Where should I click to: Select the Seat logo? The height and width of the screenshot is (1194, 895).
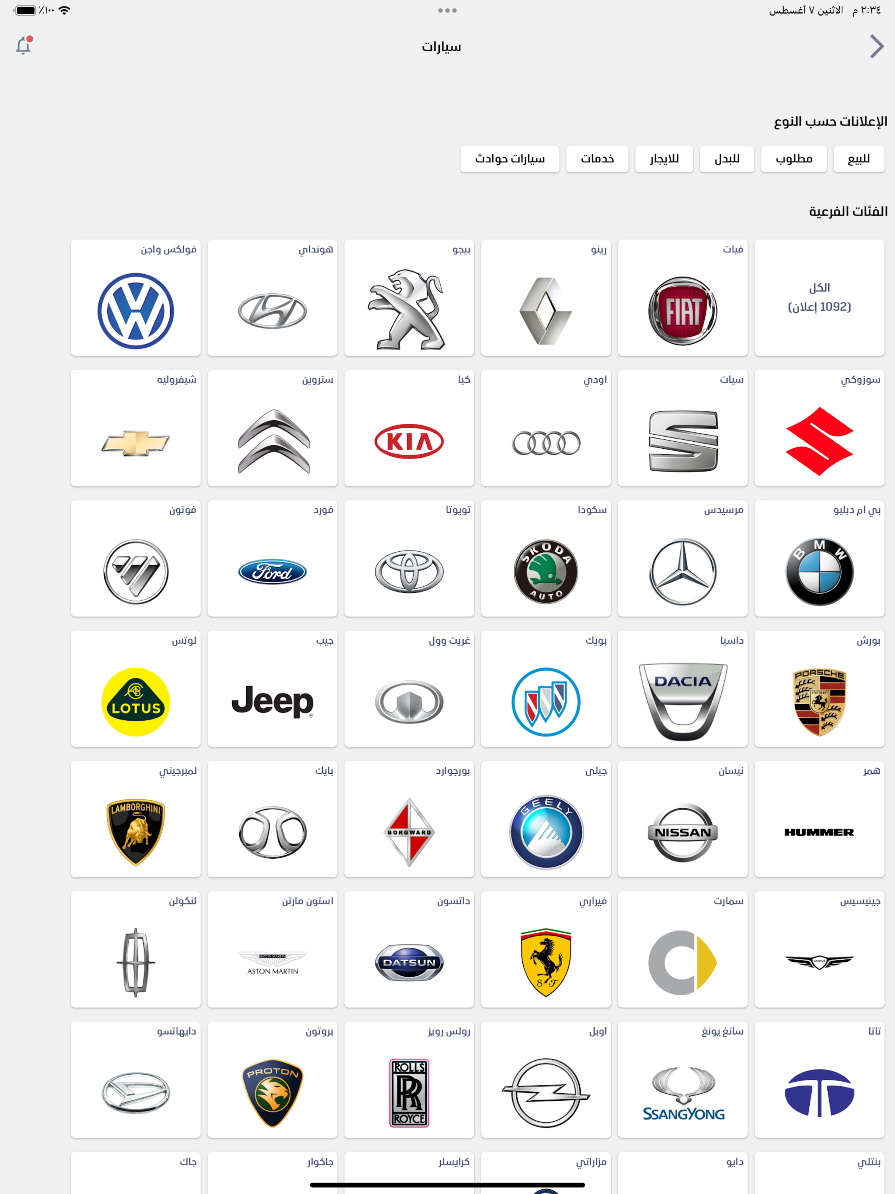point(683,442)
